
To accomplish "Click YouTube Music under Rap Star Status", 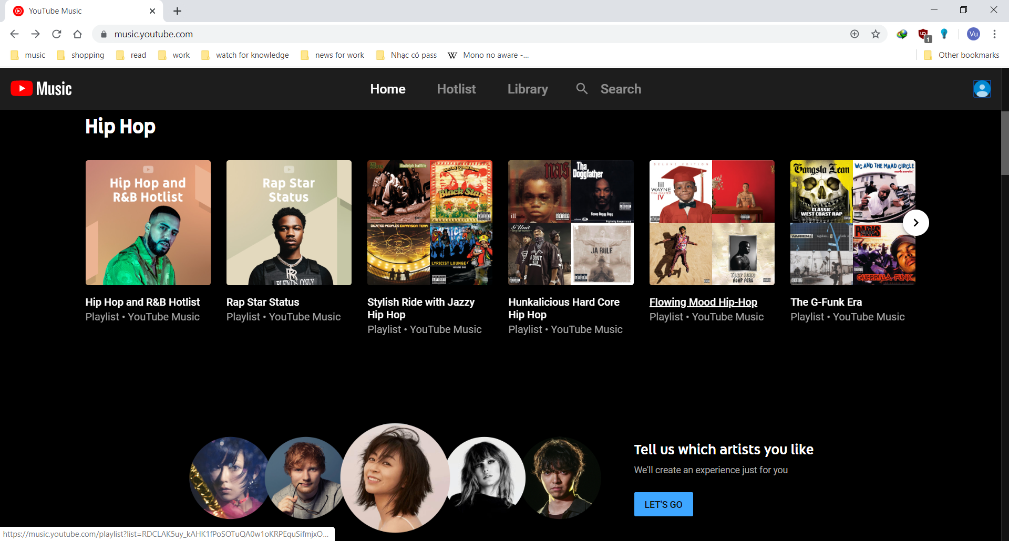I will 305,317.
